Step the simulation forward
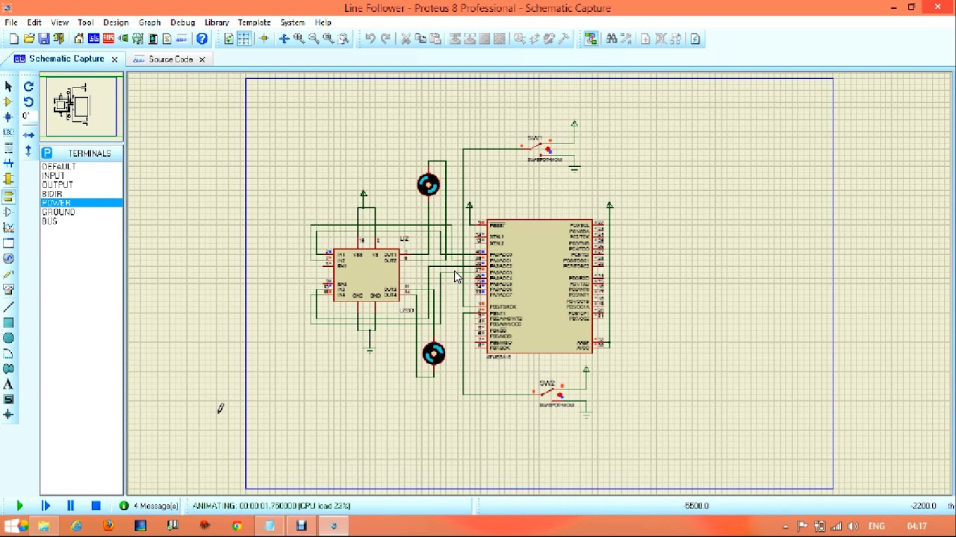 coord(45,506)
